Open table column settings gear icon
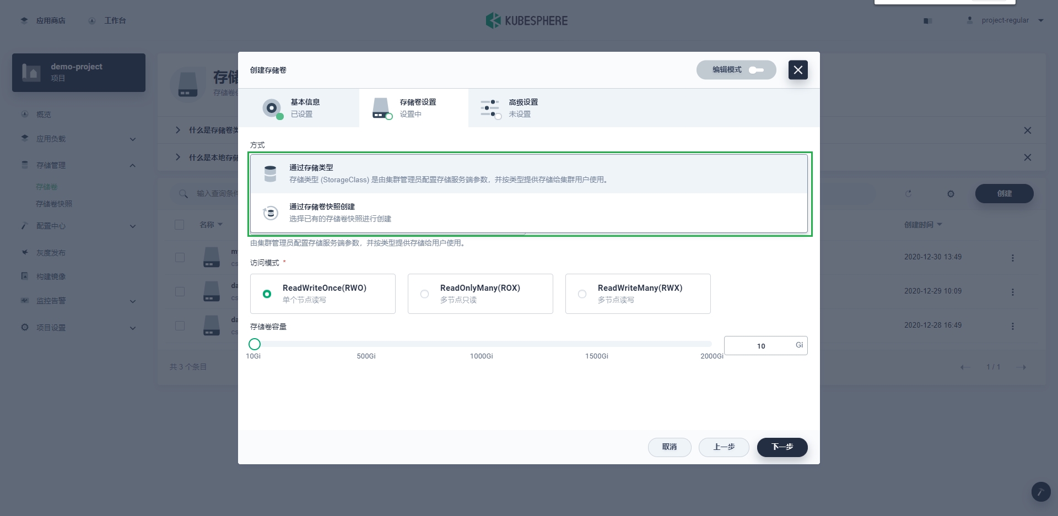1058x516 pixels. click(951, 194)
